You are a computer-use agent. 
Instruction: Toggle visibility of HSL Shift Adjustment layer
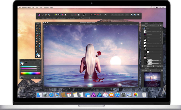161,46
